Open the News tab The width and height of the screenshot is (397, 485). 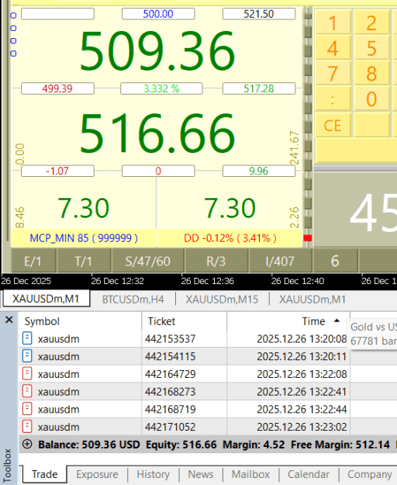(201, 474)
